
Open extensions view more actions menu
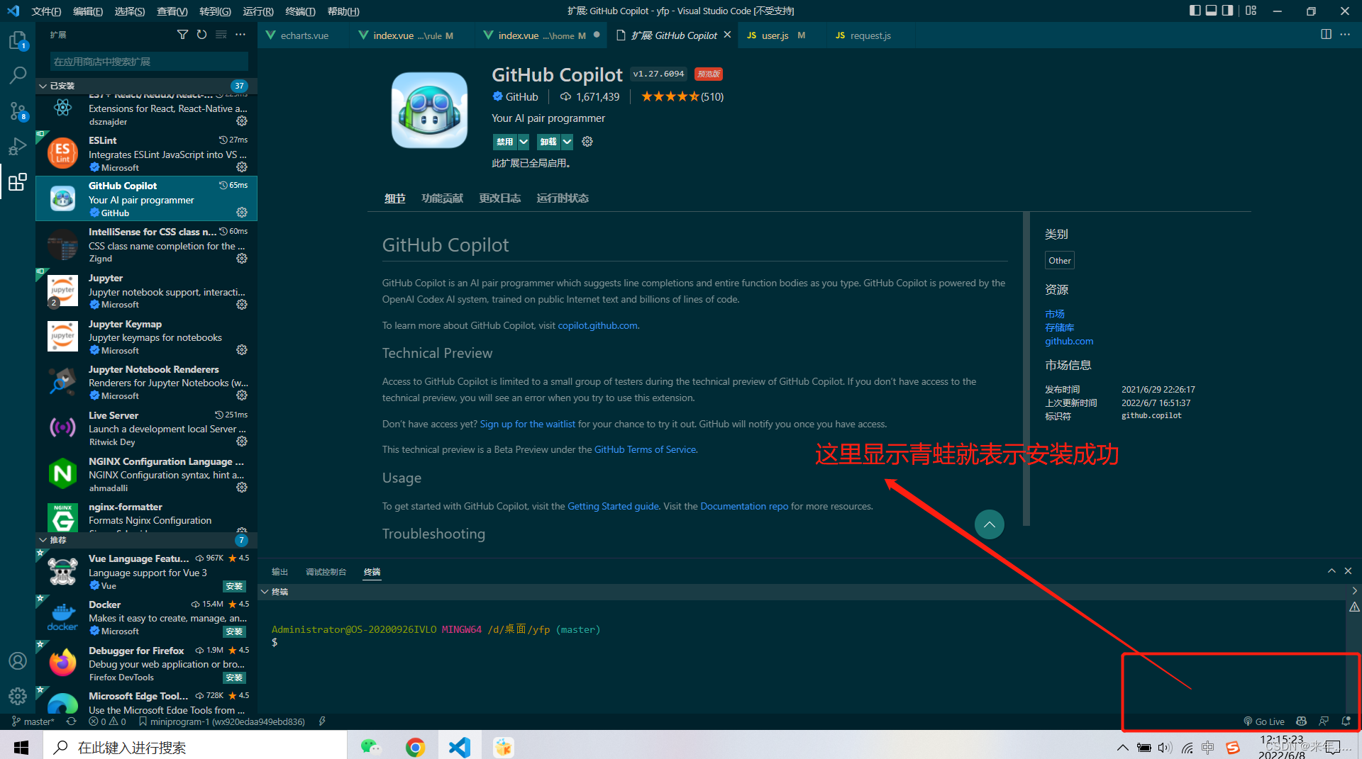click(240, 35)
